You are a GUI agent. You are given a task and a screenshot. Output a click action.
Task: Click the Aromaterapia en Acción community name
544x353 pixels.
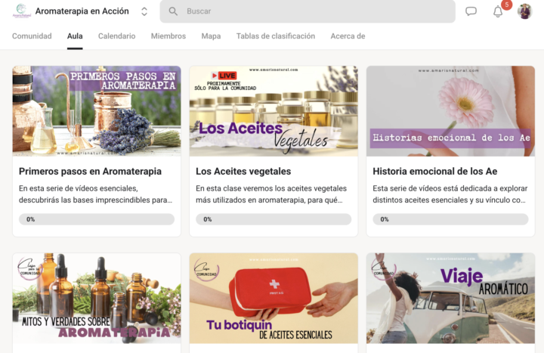pos(82,11)
